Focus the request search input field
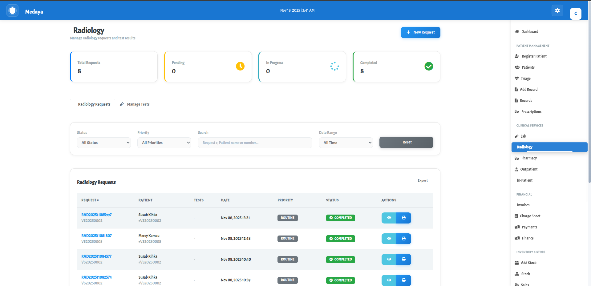Image resolution: width=591 pixels, height=286 pixels. 255,143
